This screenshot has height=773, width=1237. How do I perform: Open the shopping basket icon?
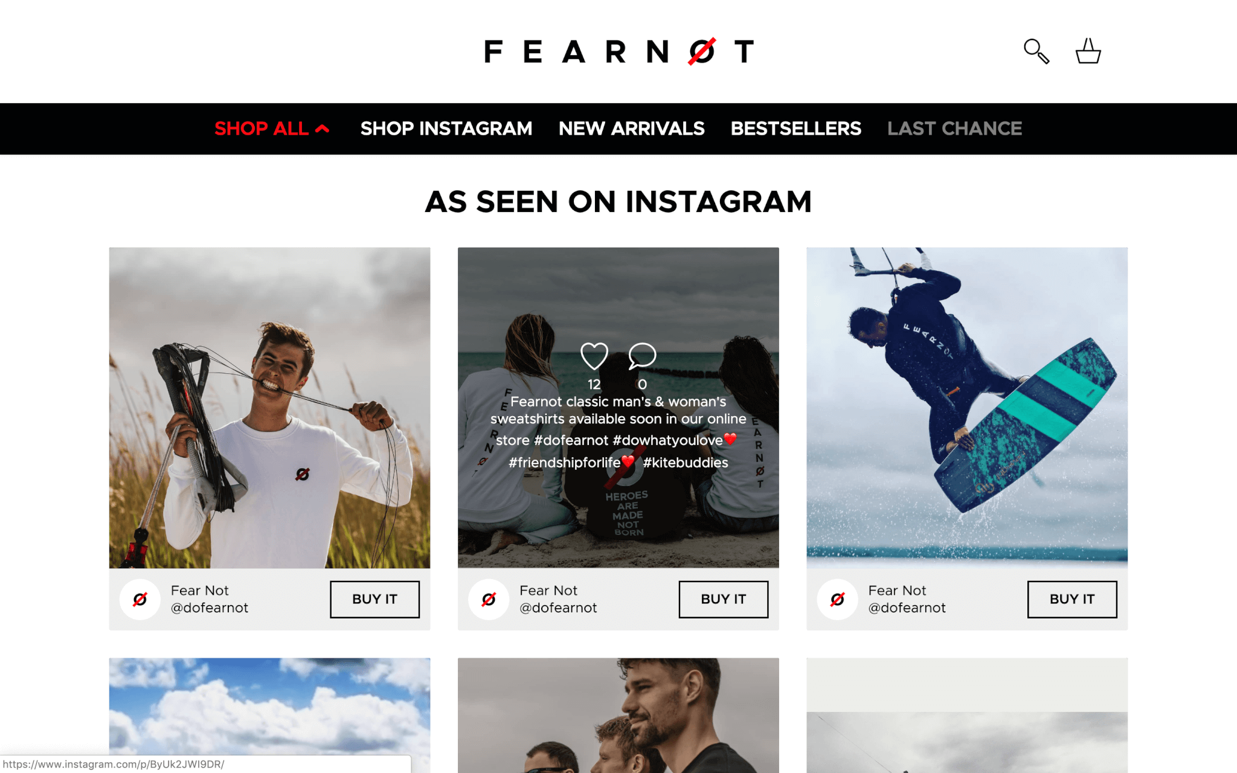(x=1088, y=51)
